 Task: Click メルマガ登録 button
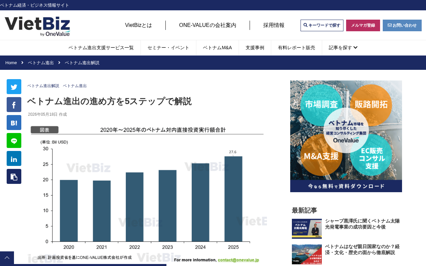[x=363, y=25]
